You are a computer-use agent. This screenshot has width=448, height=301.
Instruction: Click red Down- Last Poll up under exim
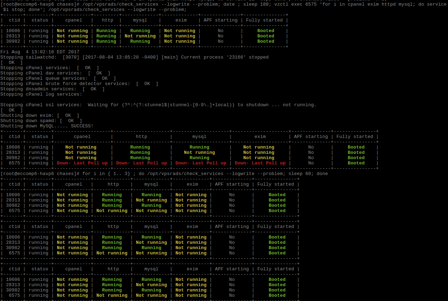click(260, 163)
